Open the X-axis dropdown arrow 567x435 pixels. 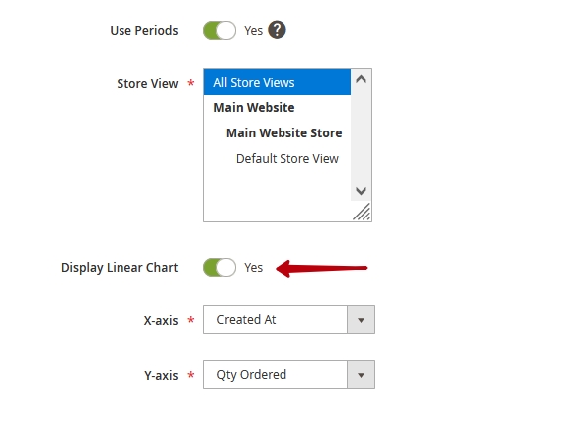pos(361,320)
